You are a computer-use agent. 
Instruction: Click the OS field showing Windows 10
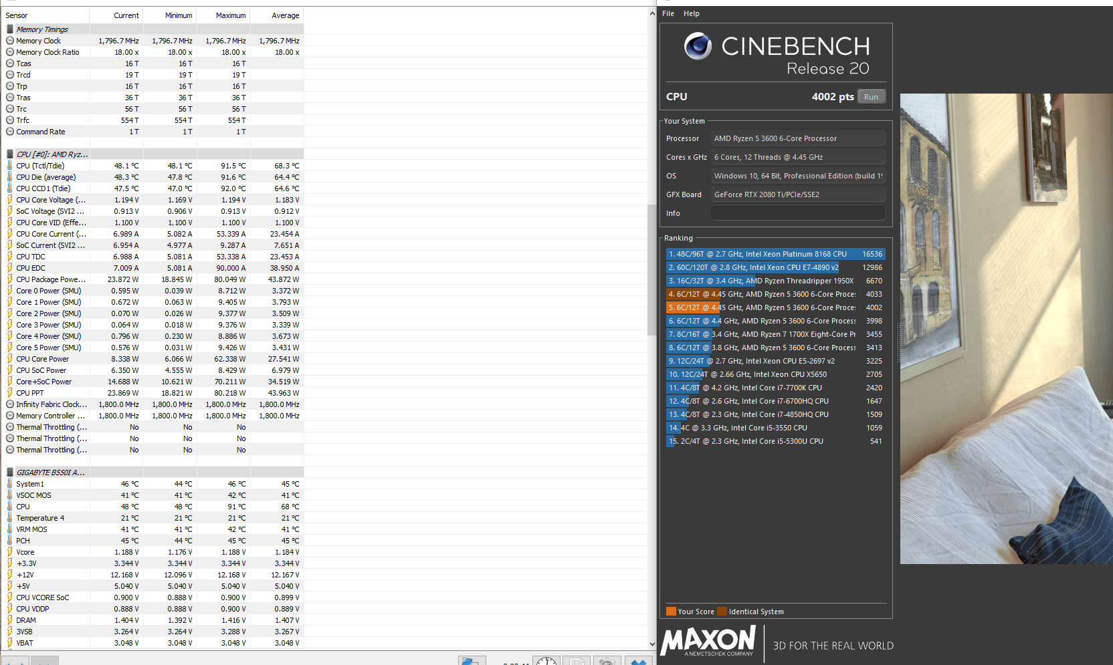click(x=798, y=176)
